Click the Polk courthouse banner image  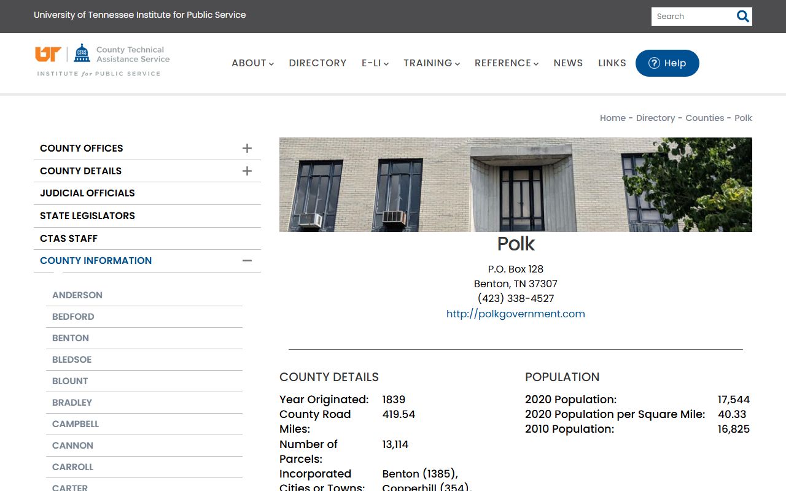(516, 185)
